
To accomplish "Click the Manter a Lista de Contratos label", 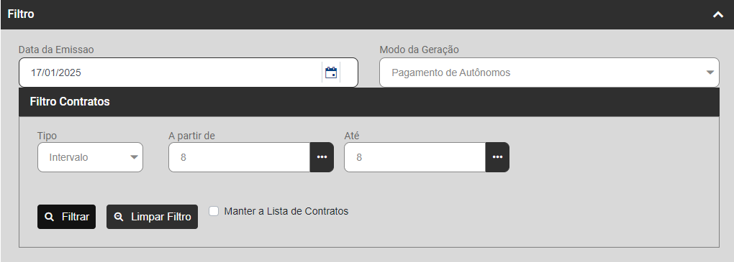I will pos(286,211).
